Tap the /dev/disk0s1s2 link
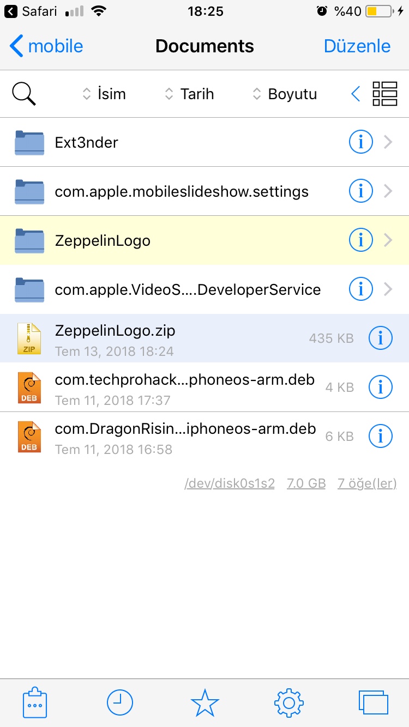 click(230, 483)
